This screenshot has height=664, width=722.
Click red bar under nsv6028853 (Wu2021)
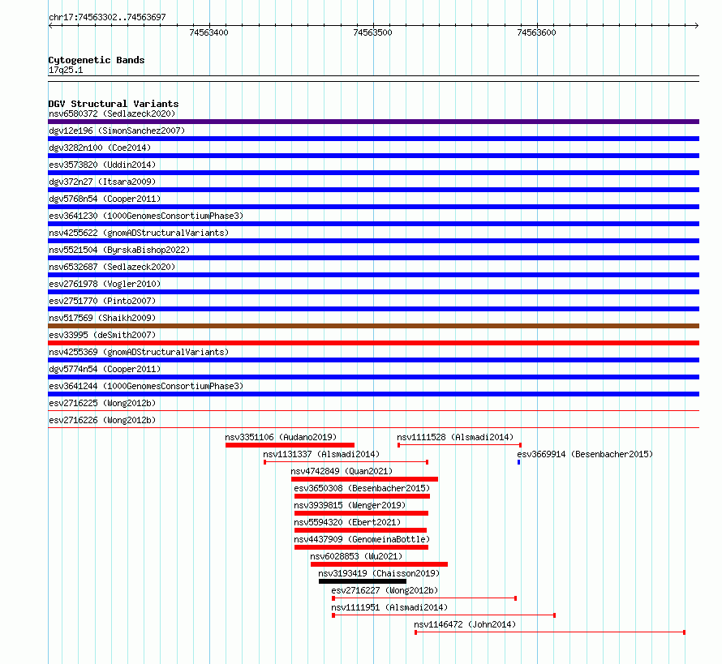tap(380, 564)
